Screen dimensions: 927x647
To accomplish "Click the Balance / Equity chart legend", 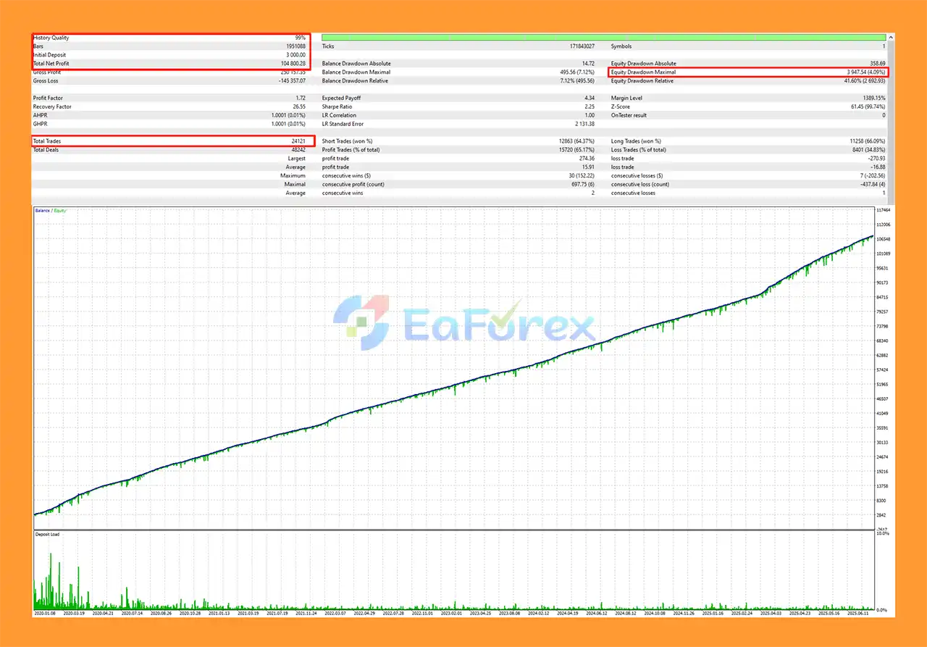I will coord(51,211).
